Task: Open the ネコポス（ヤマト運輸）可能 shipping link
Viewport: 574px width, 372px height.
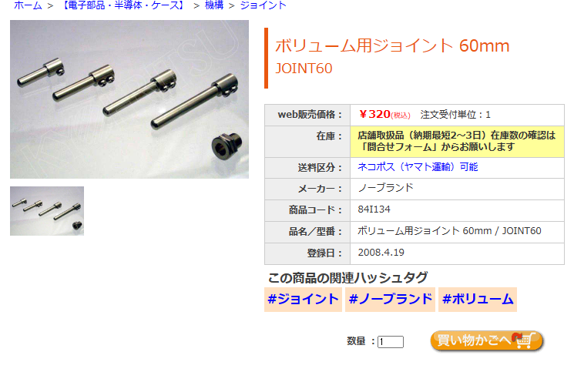Action: click(x=418, y=167)
